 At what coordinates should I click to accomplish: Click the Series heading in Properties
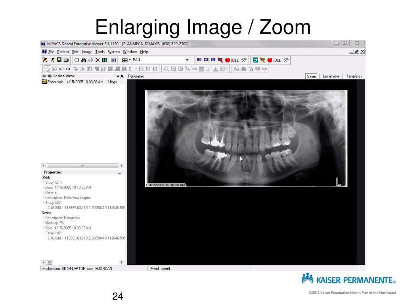pos(46,213)
